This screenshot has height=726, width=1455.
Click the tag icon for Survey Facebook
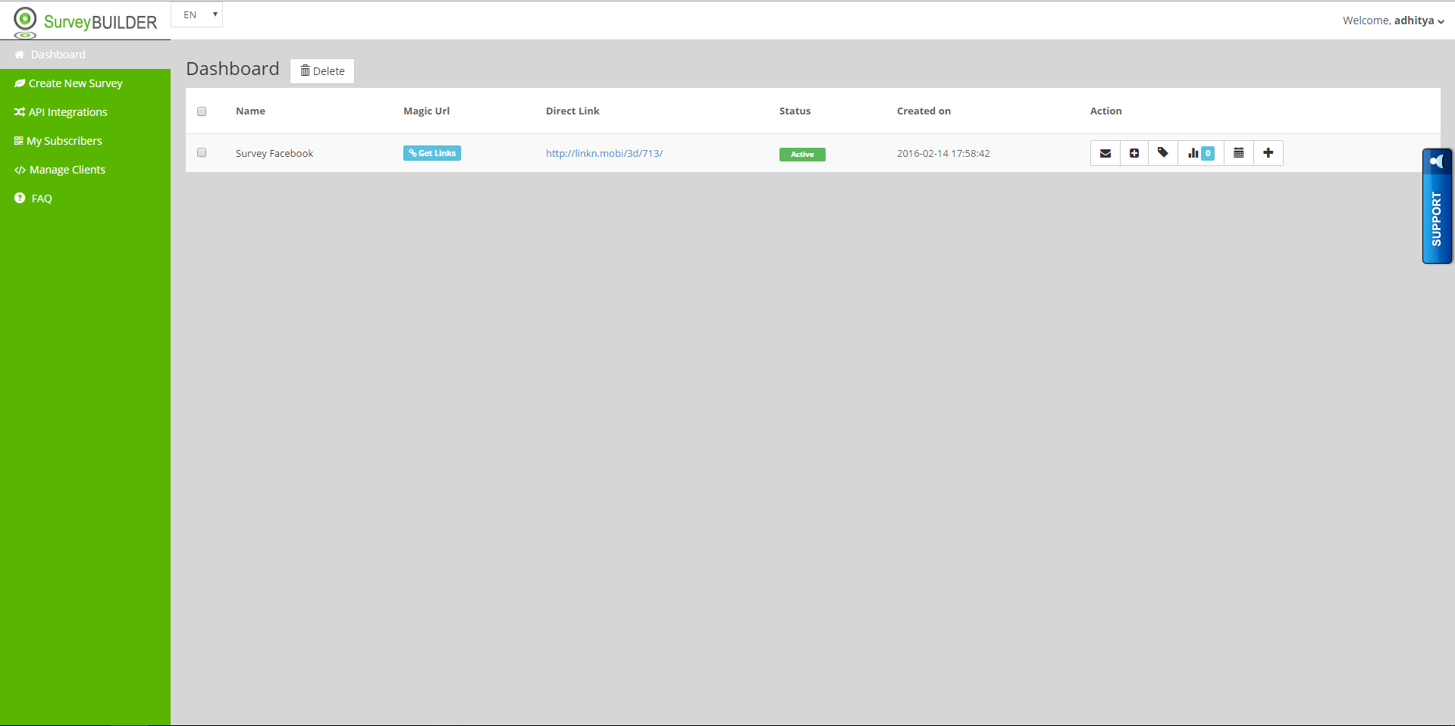pyautogui.click(x=1163, y=153)
